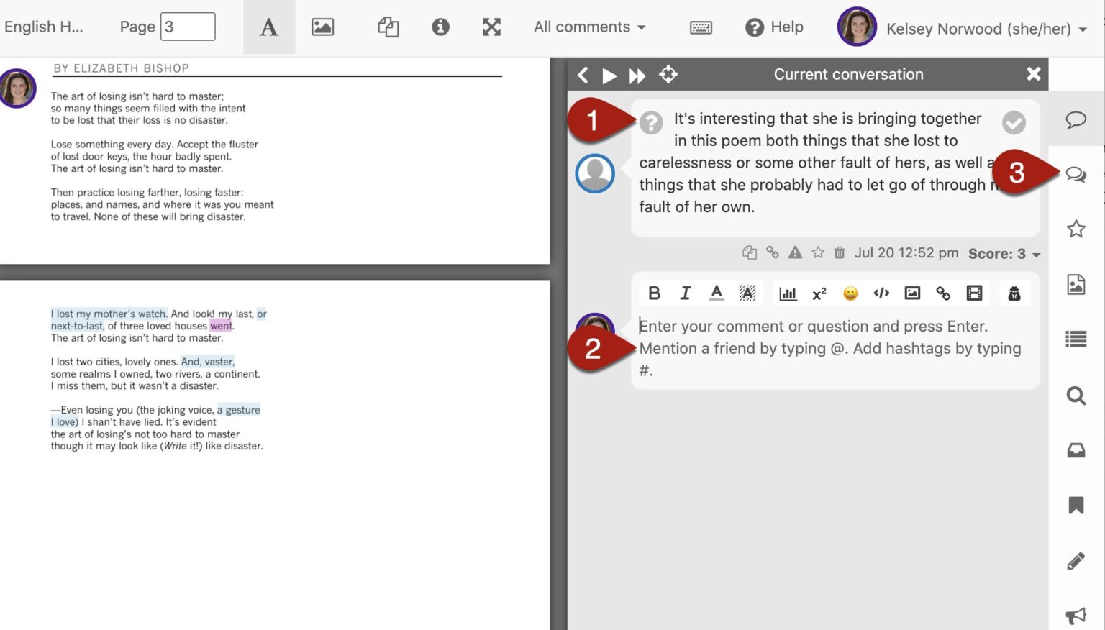Star the comment about the poem
The width and height of the screenshot is (1105, 630).
(818, 253)
